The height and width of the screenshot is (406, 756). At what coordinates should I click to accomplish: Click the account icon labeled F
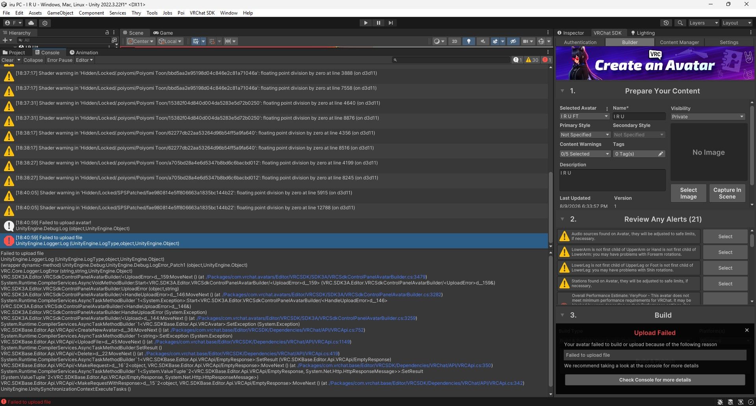click(x=13, y=23)
